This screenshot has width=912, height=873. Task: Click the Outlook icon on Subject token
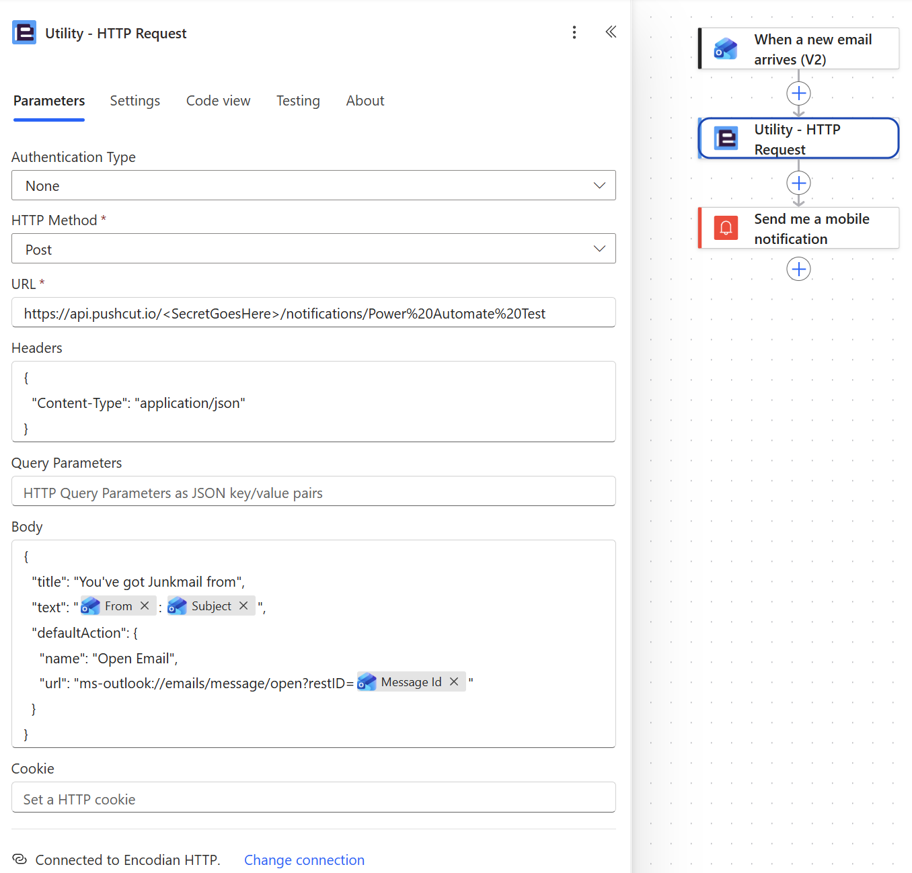pos(177,606)
